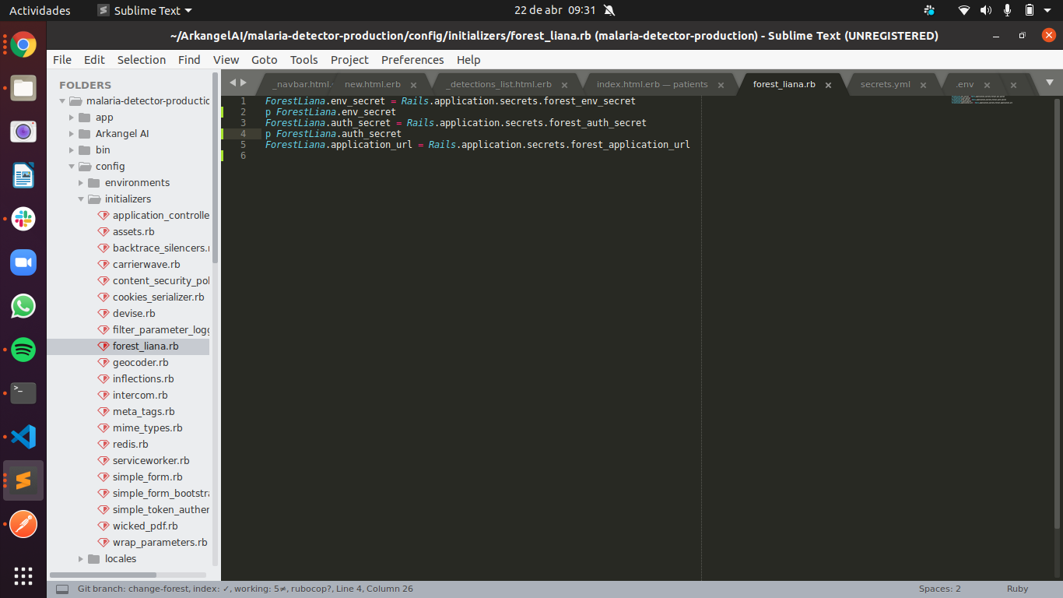Collapse the initializers folder
The height and width of the screenshot is (598, 1063).
tap(81, 199)
